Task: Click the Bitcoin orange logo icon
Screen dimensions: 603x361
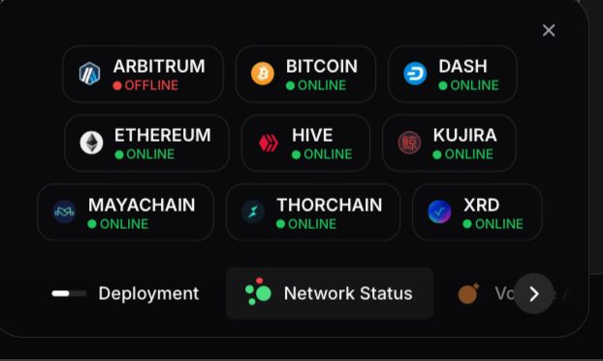Action: coord(263,74)
